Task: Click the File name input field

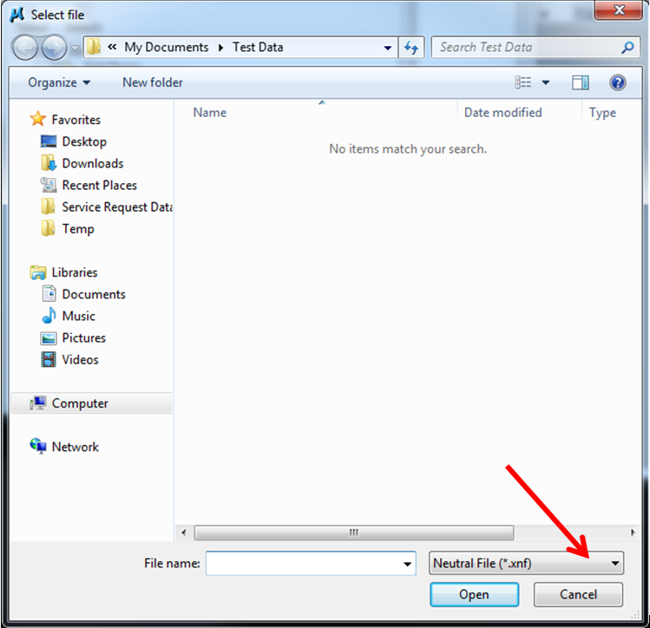Action: point(311,563)
